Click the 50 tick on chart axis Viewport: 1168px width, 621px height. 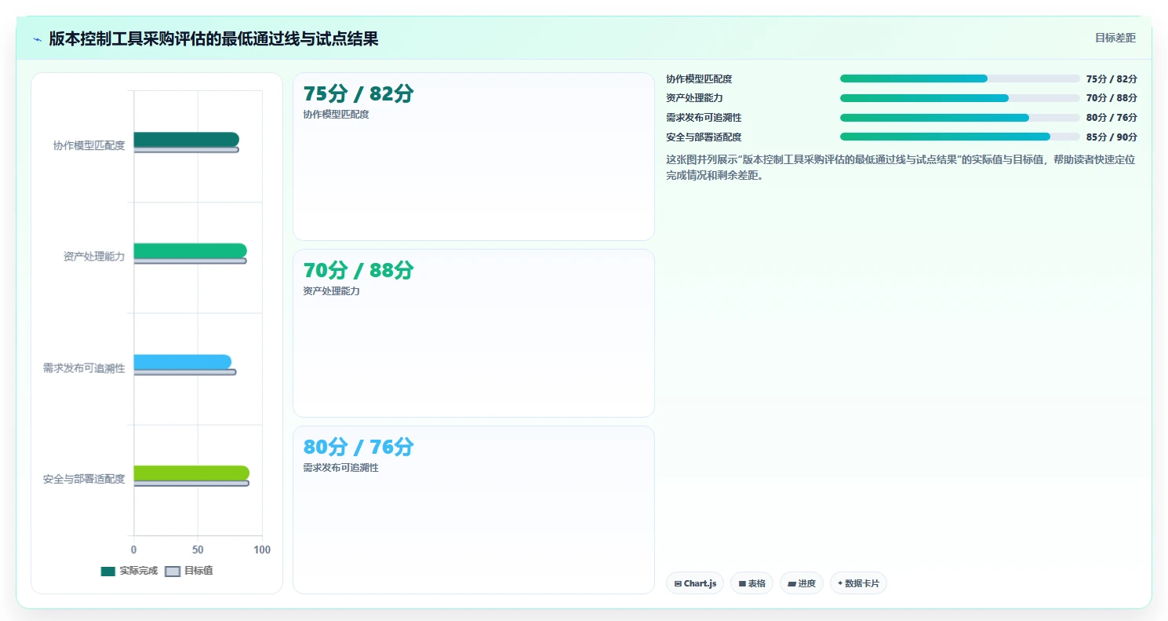click(x=198, y=550)
